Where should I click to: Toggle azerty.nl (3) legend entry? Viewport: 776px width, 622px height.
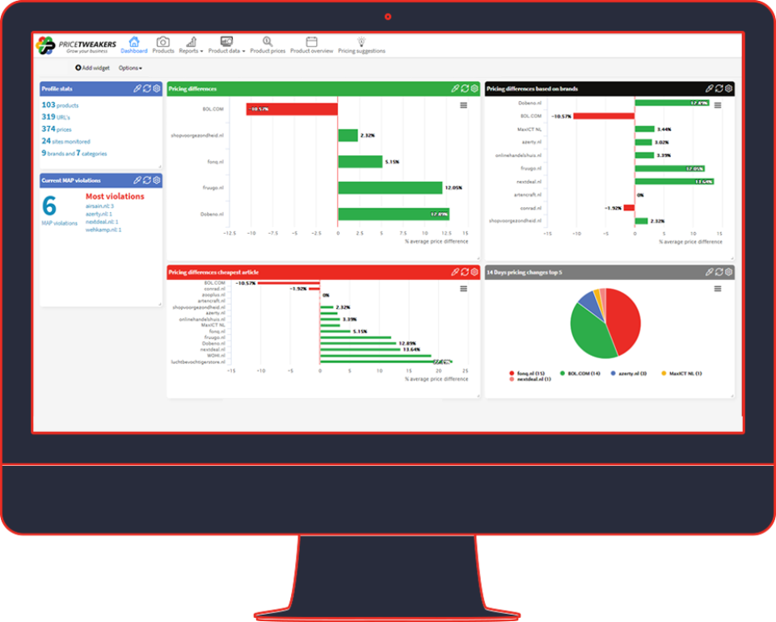[x=629, y=374]
